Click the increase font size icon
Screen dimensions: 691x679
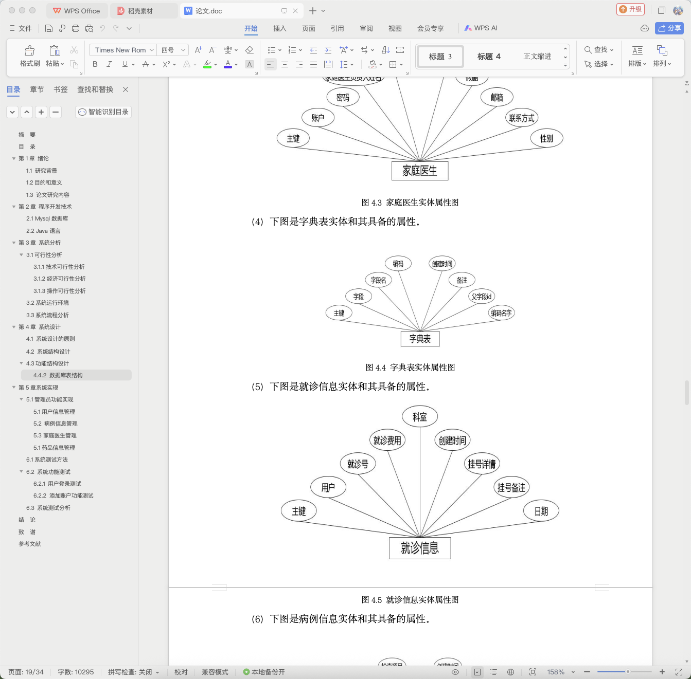(198, 50)
